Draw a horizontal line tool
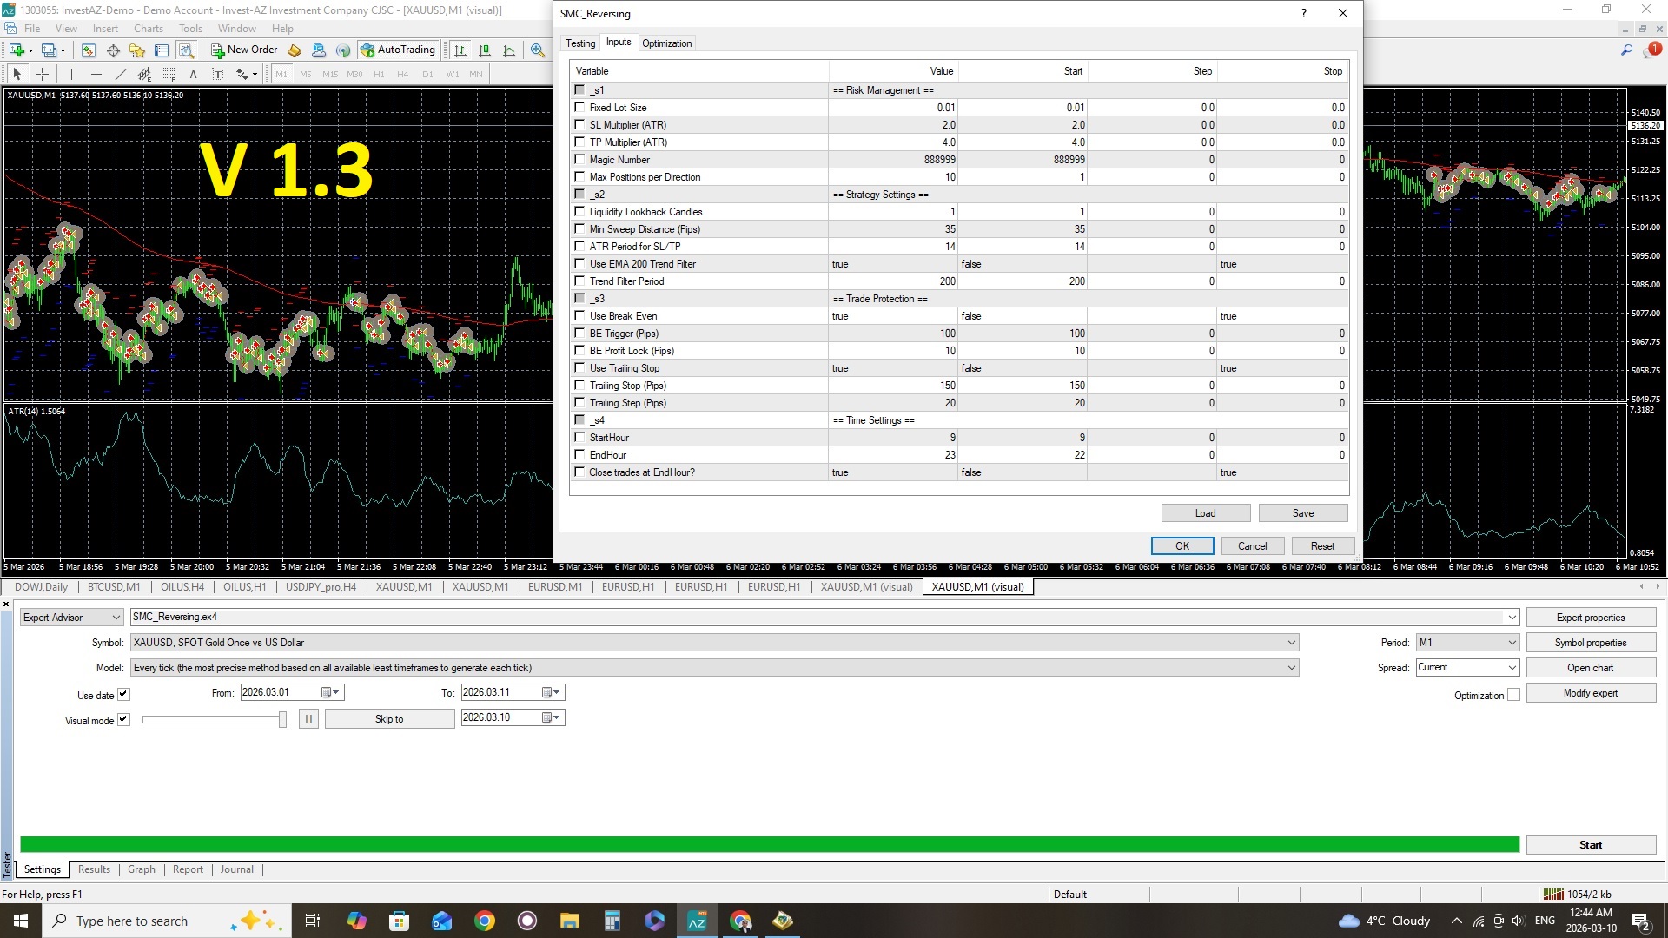The height and width of the screenshot is (938, 1668). (96, 74)
